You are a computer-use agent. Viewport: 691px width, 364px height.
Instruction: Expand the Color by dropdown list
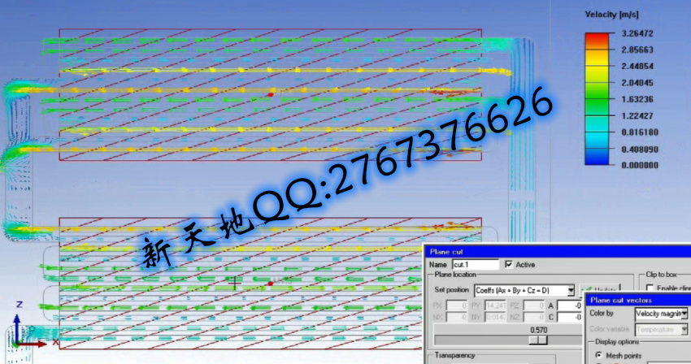coord(684,313)
